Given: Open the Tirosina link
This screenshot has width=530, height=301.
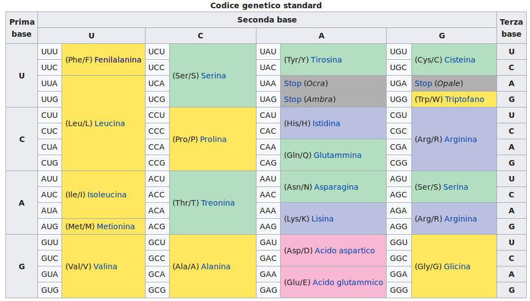Looking at the screenshot, I should (326, 60).
